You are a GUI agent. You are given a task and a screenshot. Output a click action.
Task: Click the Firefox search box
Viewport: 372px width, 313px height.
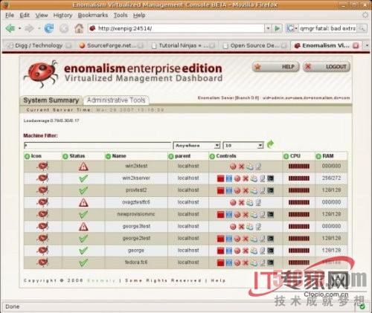328,28
